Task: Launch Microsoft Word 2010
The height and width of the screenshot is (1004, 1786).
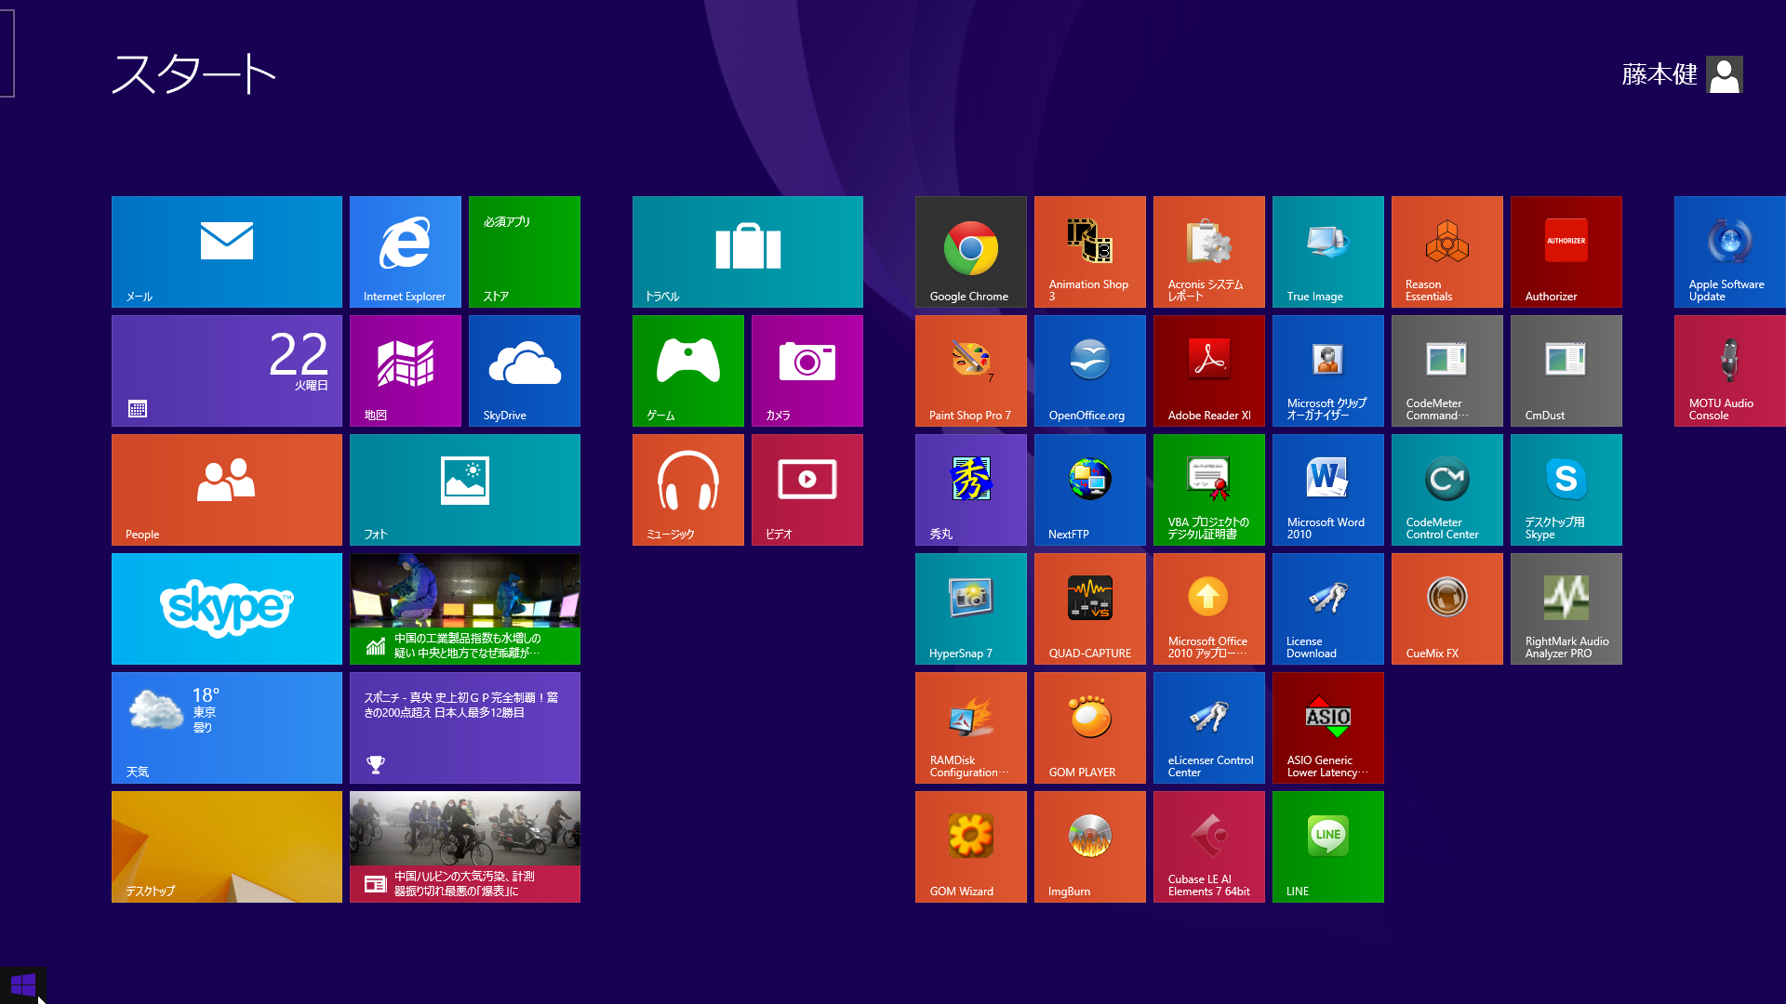Action: 1328,490
